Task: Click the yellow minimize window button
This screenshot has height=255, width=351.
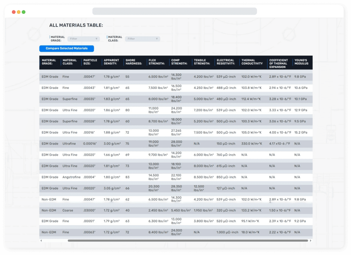Action: 19,12
